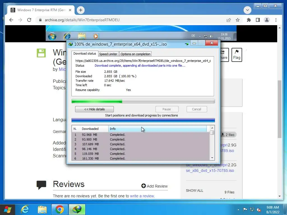Click SHOW ALL files link
287x215 pixels.
coord(195,190)
